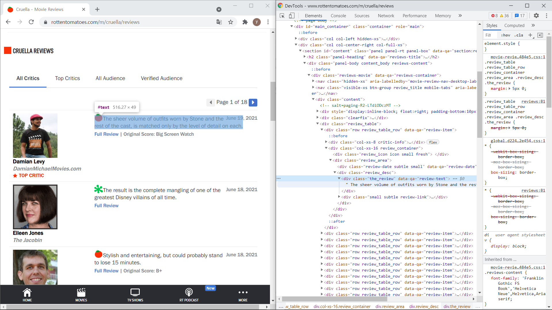Go to next reviews page arrow
Image resolution: width=552 pixels, height=310 pixels.
pos(253,102)
